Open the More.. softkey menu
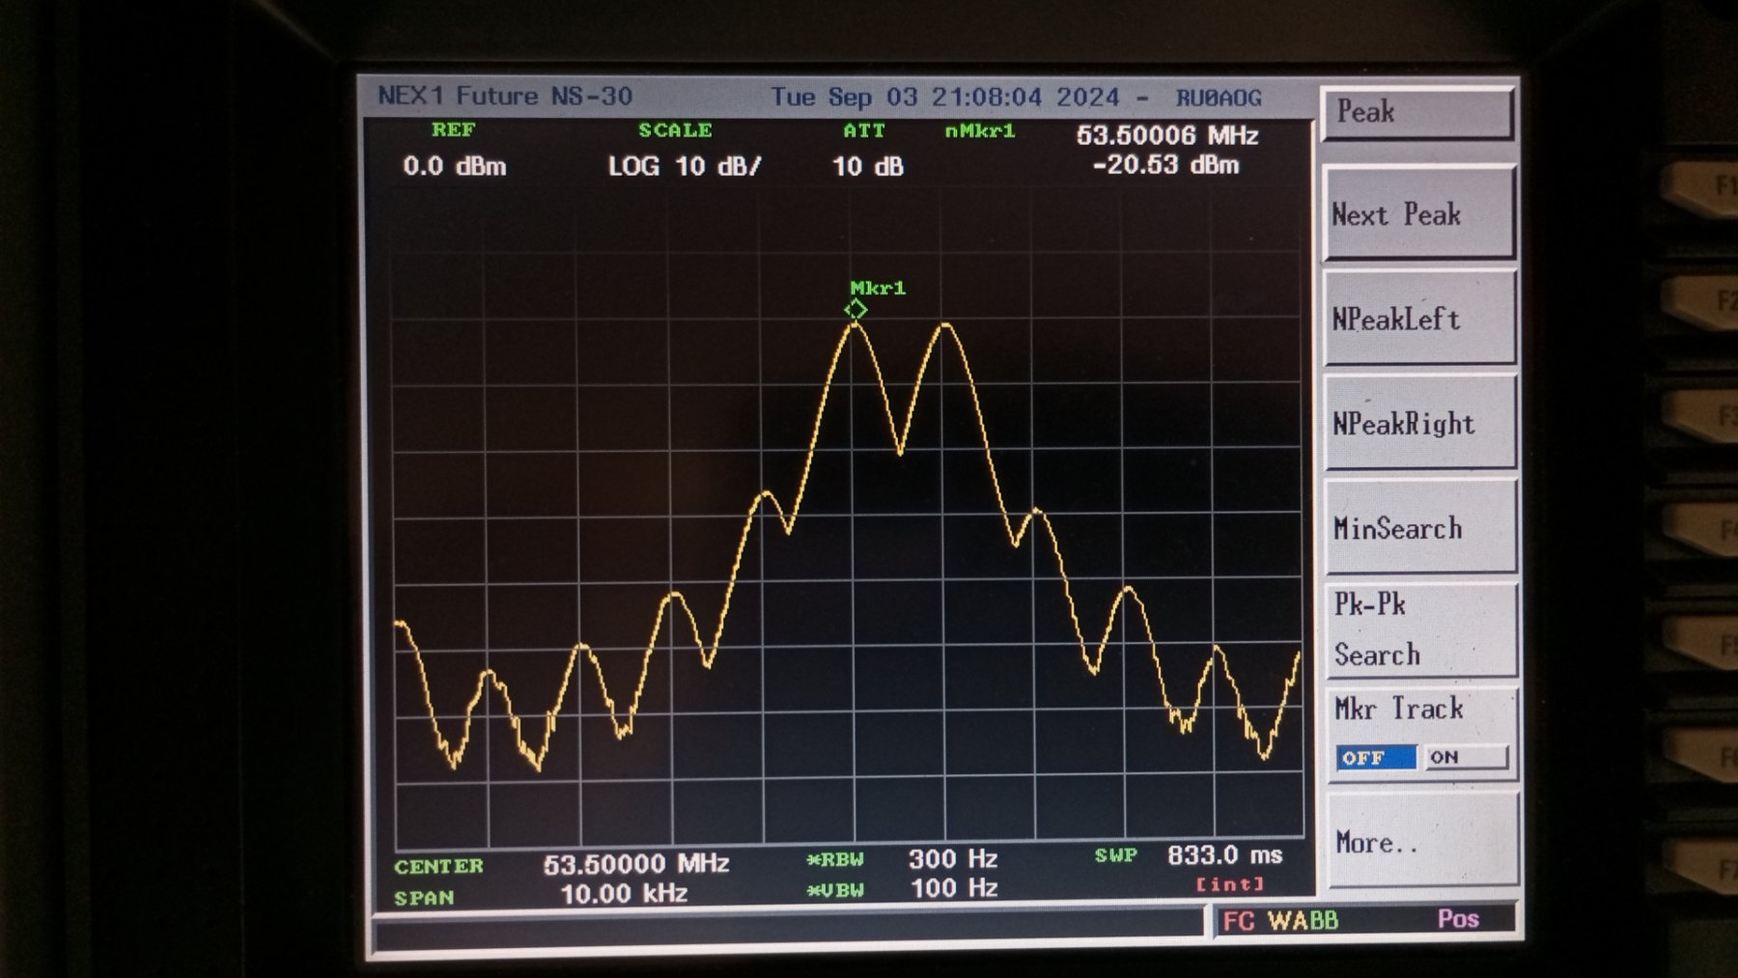Image resolution: width=1738 pixels, height=978 pixels. (1421, 840)
